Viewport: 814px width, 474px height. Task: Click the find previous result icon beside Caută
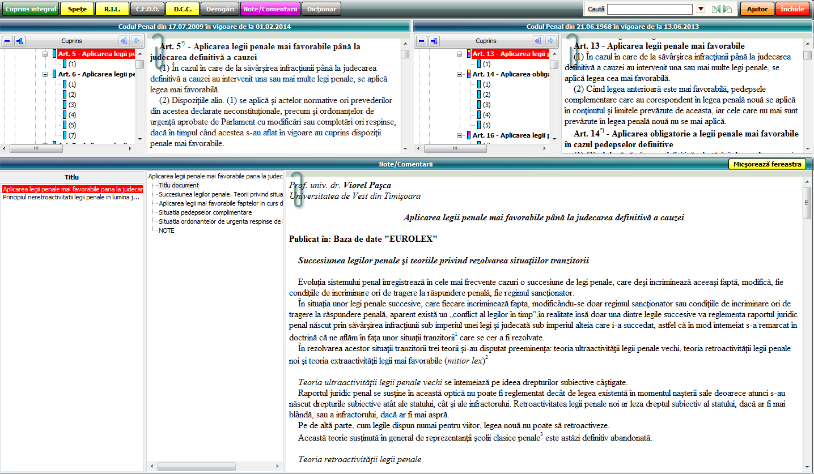(717, 9)
